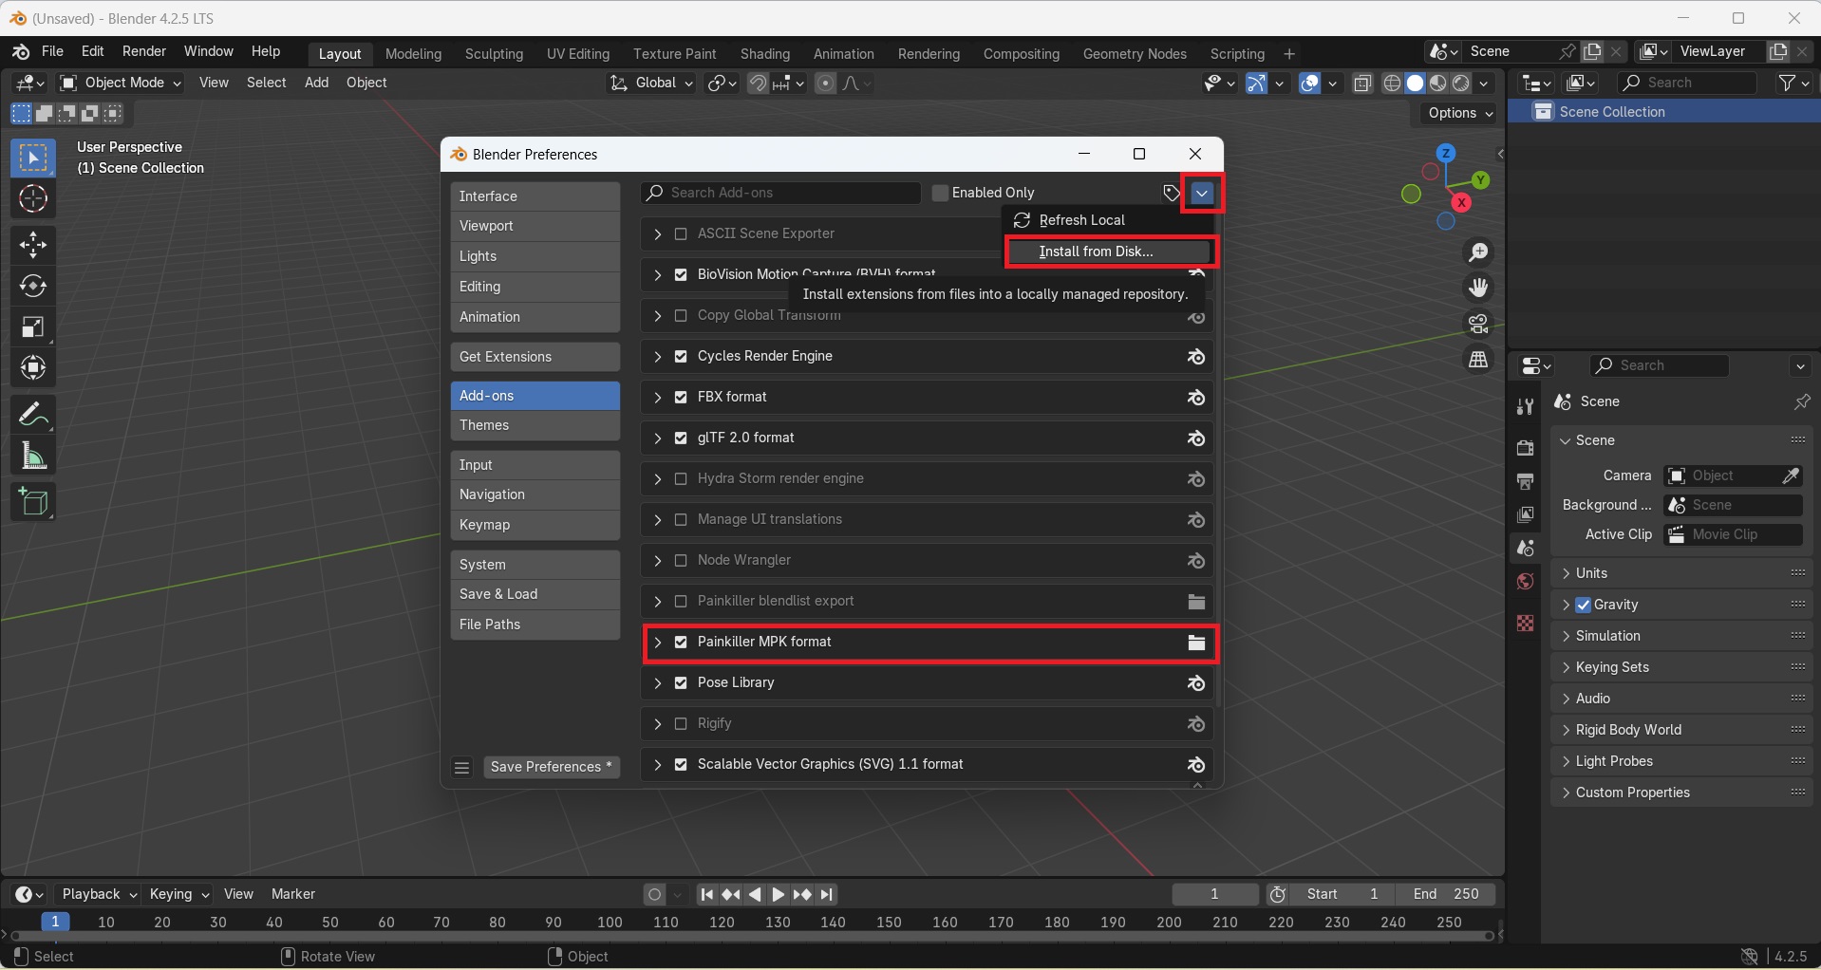Click the Outliner search field
The height and width of the screenshot is (970, 1821).
coord(1687,84)
